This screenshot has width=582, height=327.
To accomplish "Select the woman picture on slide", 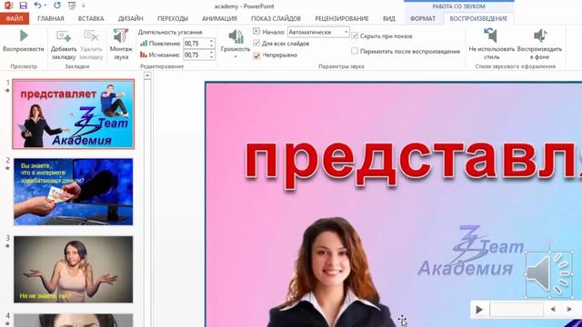I will [332, 272].
